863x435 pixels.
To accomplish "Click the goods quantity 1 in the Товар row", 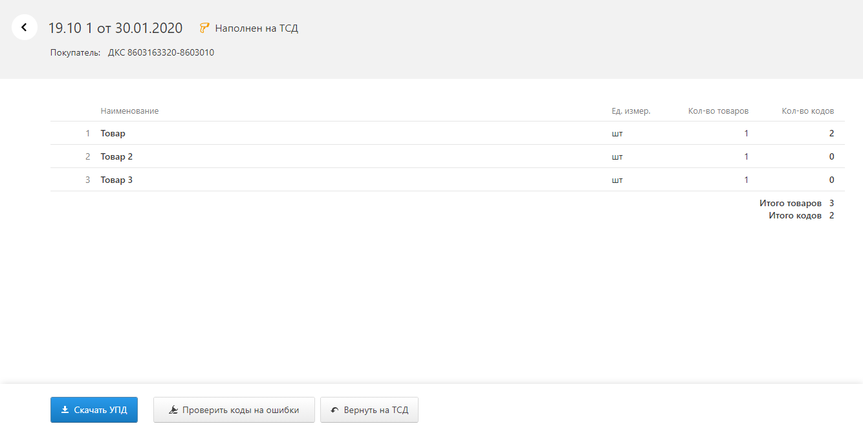I will click(x=746, y=133).
